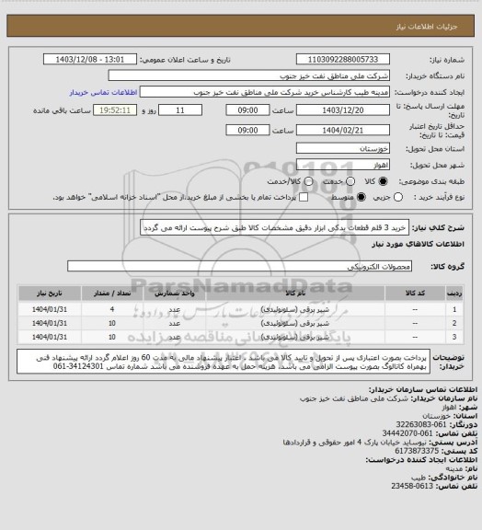The height and width of the screenshot is (530, 482).
Task: Click the واحد شمارش column header
Action: [175, 293]
